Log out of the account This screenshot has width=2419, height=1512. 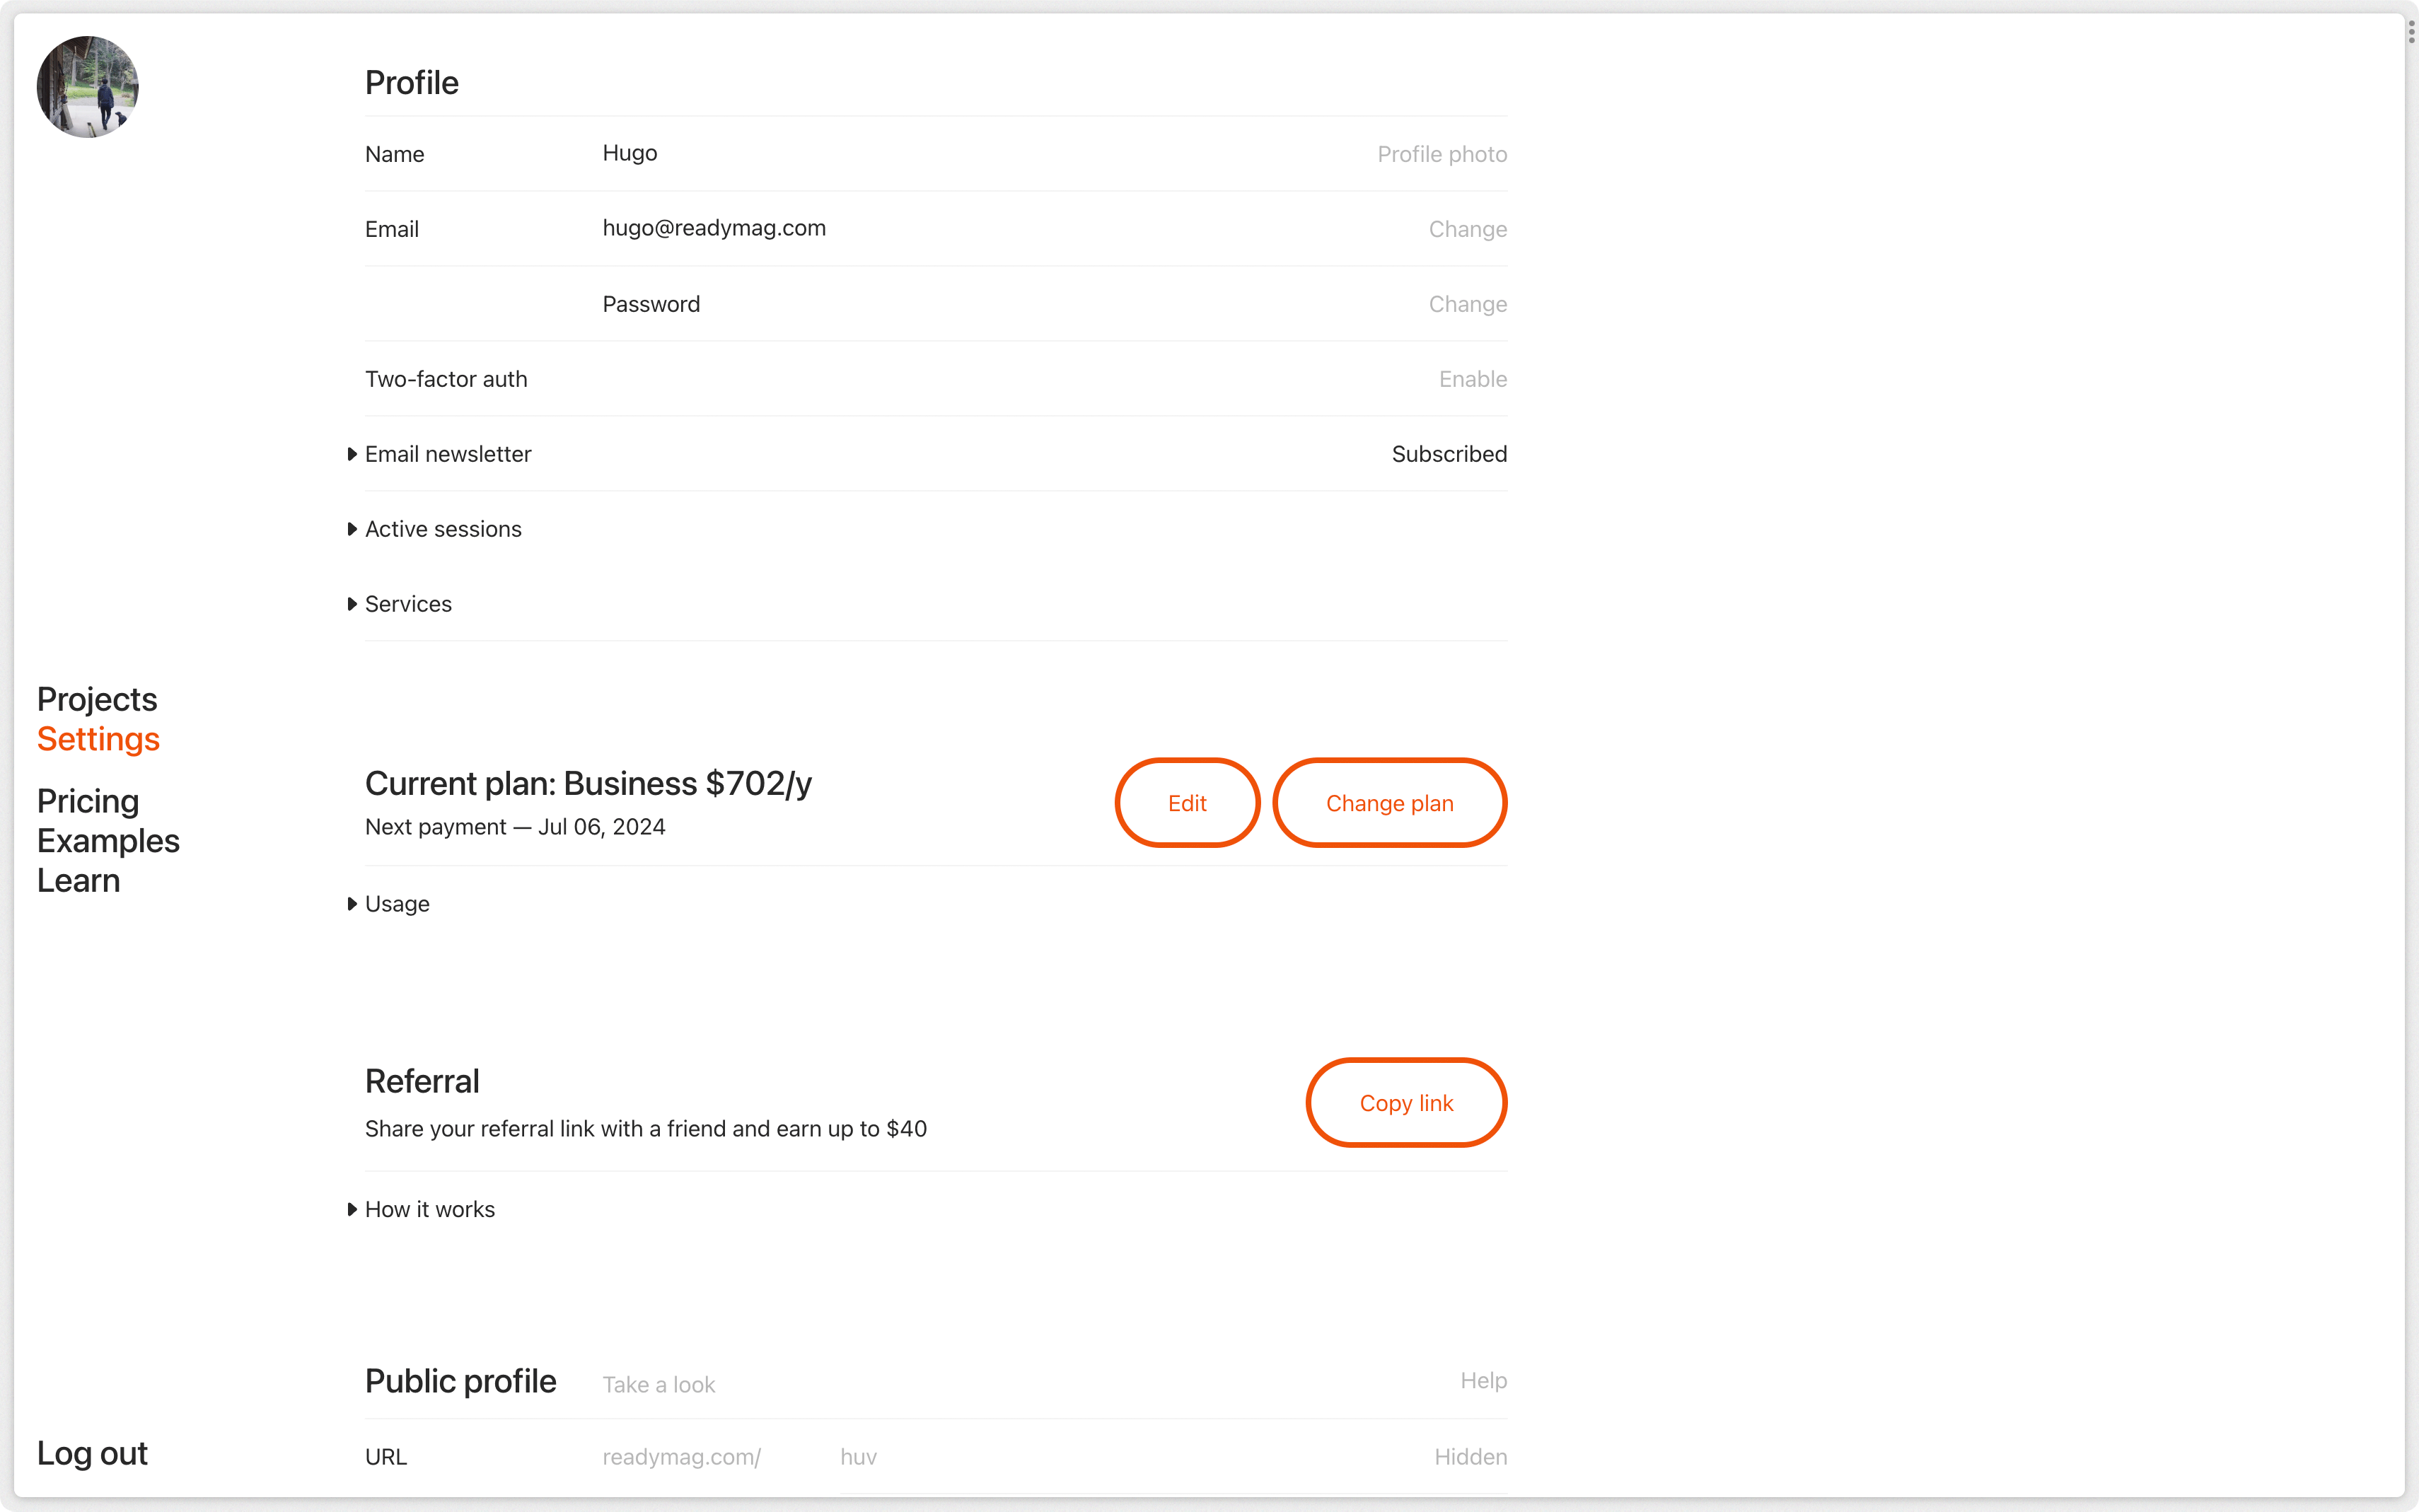click(x=92, y=1453)
